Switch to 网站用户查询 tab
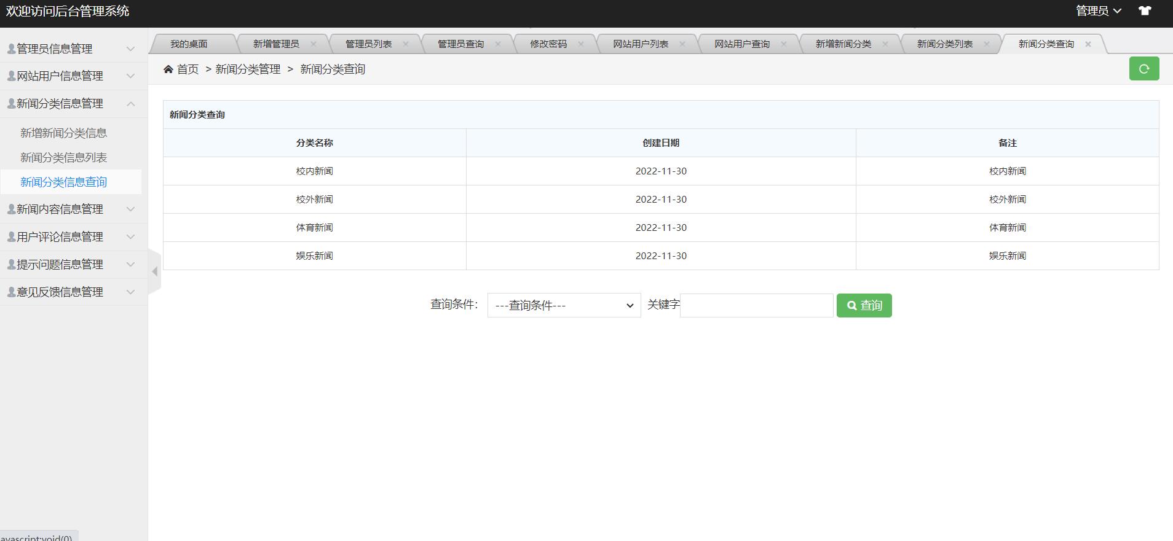 click(x=742, y=44)
